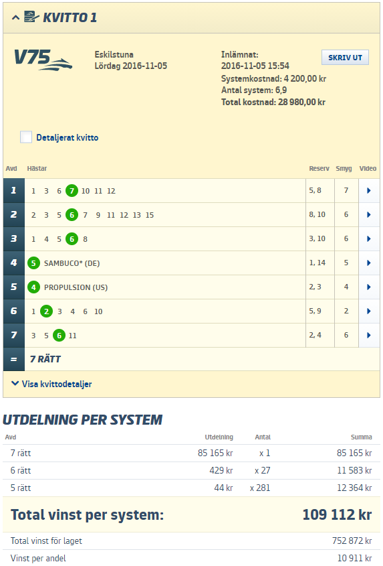Image resolution: width=383 pixels, height=566 pixels.
Task: Click the Skriv ut button
Action: [x=345, y=58]
